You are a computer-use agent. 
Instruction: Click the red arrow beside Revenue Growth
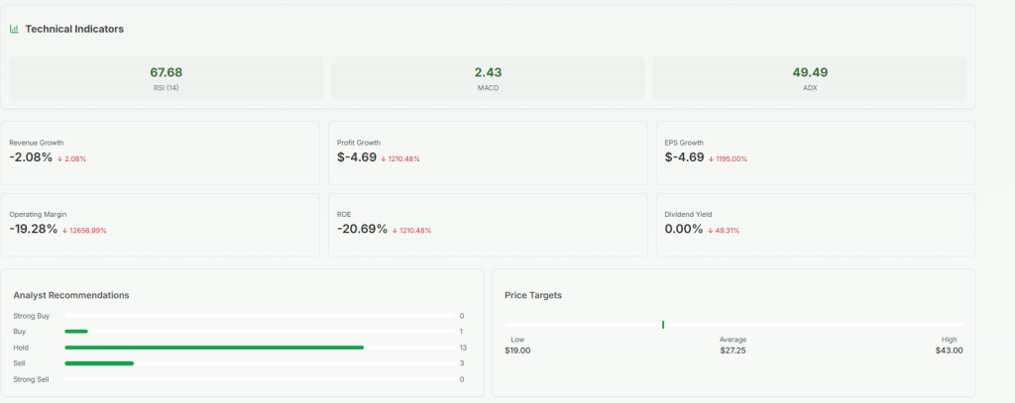[59, 158]
